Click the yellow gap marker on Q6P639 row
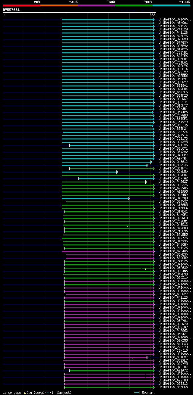This screenshot has height=395, width=193. point(145,269)
